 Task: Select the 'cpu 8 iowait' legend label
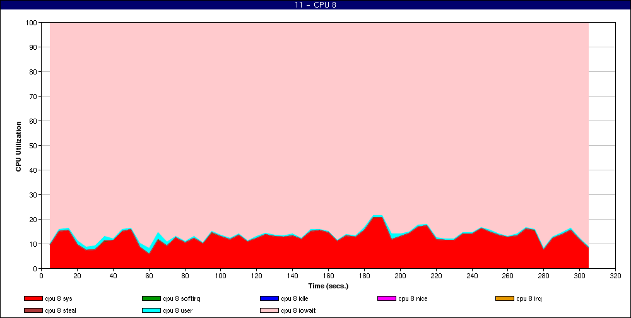[298, 311]
